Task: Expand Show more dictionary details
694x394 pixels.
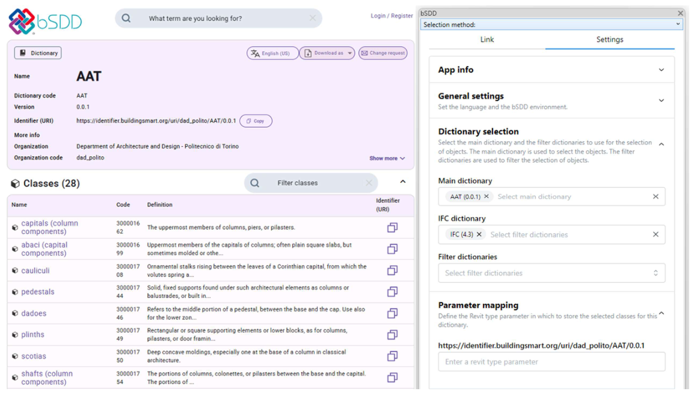Action: click(387, 158)
